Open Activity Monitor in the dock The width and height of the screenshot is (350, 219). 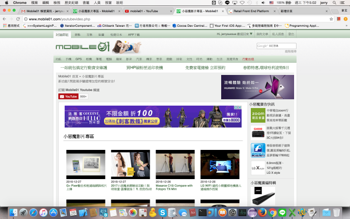243,213
